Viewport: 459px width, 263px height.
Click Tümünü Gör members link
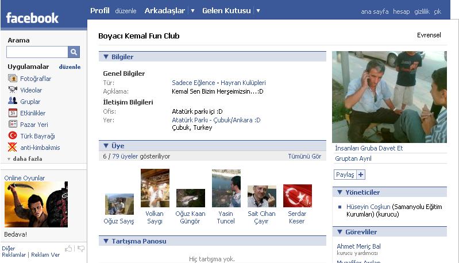(x=304, y=156)
